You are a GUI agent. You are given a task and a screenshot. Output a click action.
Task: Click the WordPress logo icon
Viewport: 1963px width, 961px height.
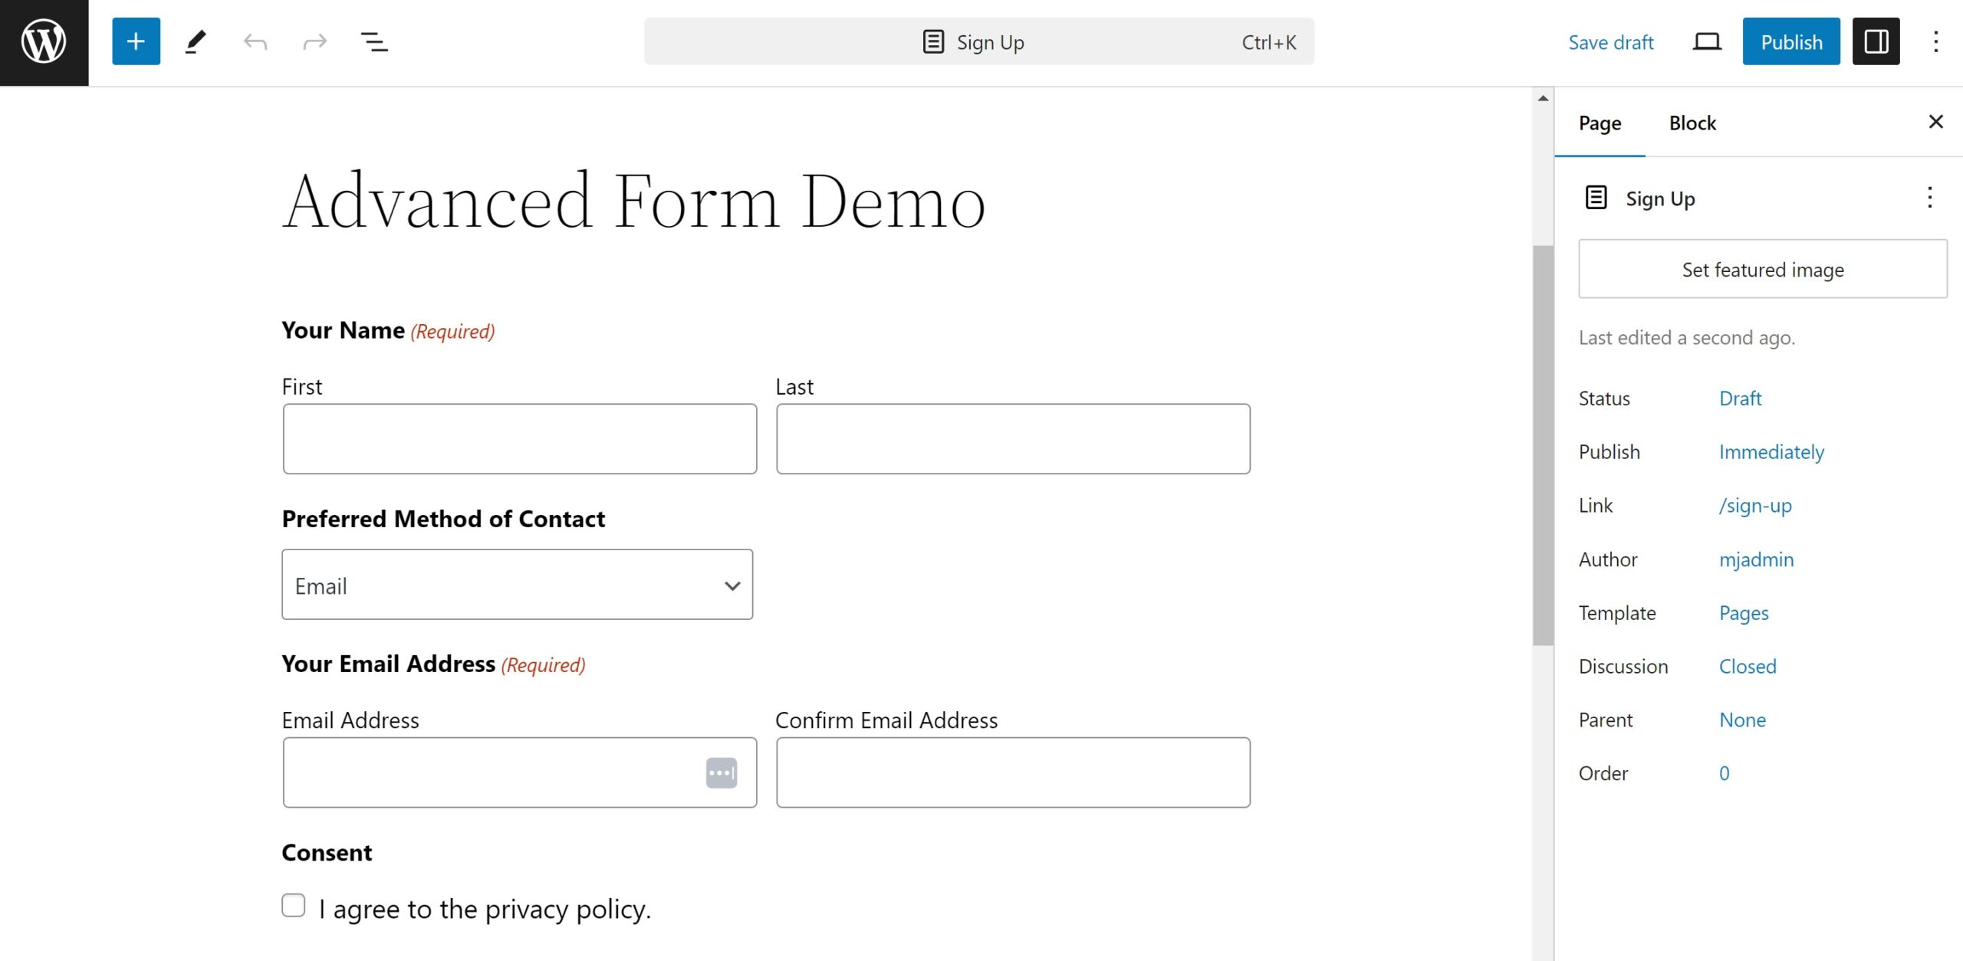tap(44, 42)
